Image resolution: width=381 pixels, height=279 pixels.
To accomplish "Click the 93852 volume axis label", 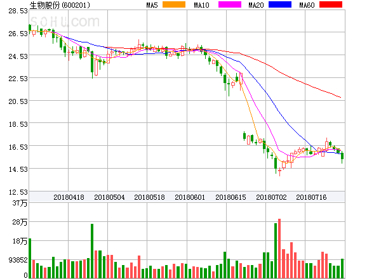I will [x=18, y=260].
